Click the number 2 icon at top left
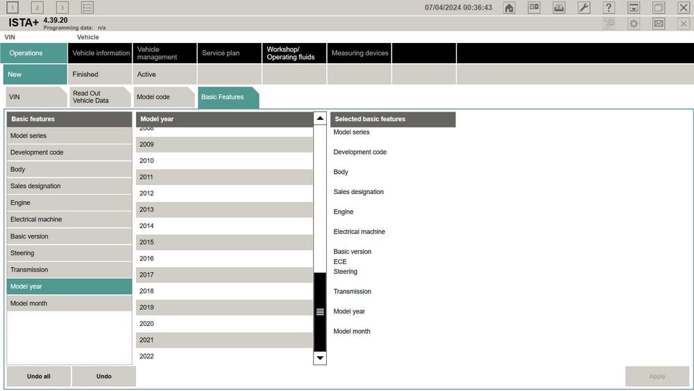 point(37,8)
